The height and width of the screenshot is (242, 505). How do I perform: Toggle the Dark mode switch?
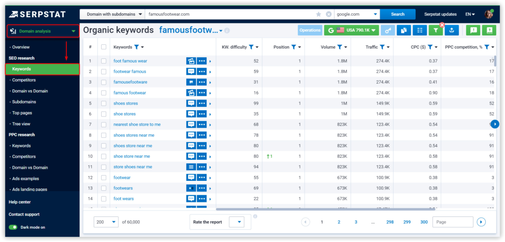[x=13, y=227]
